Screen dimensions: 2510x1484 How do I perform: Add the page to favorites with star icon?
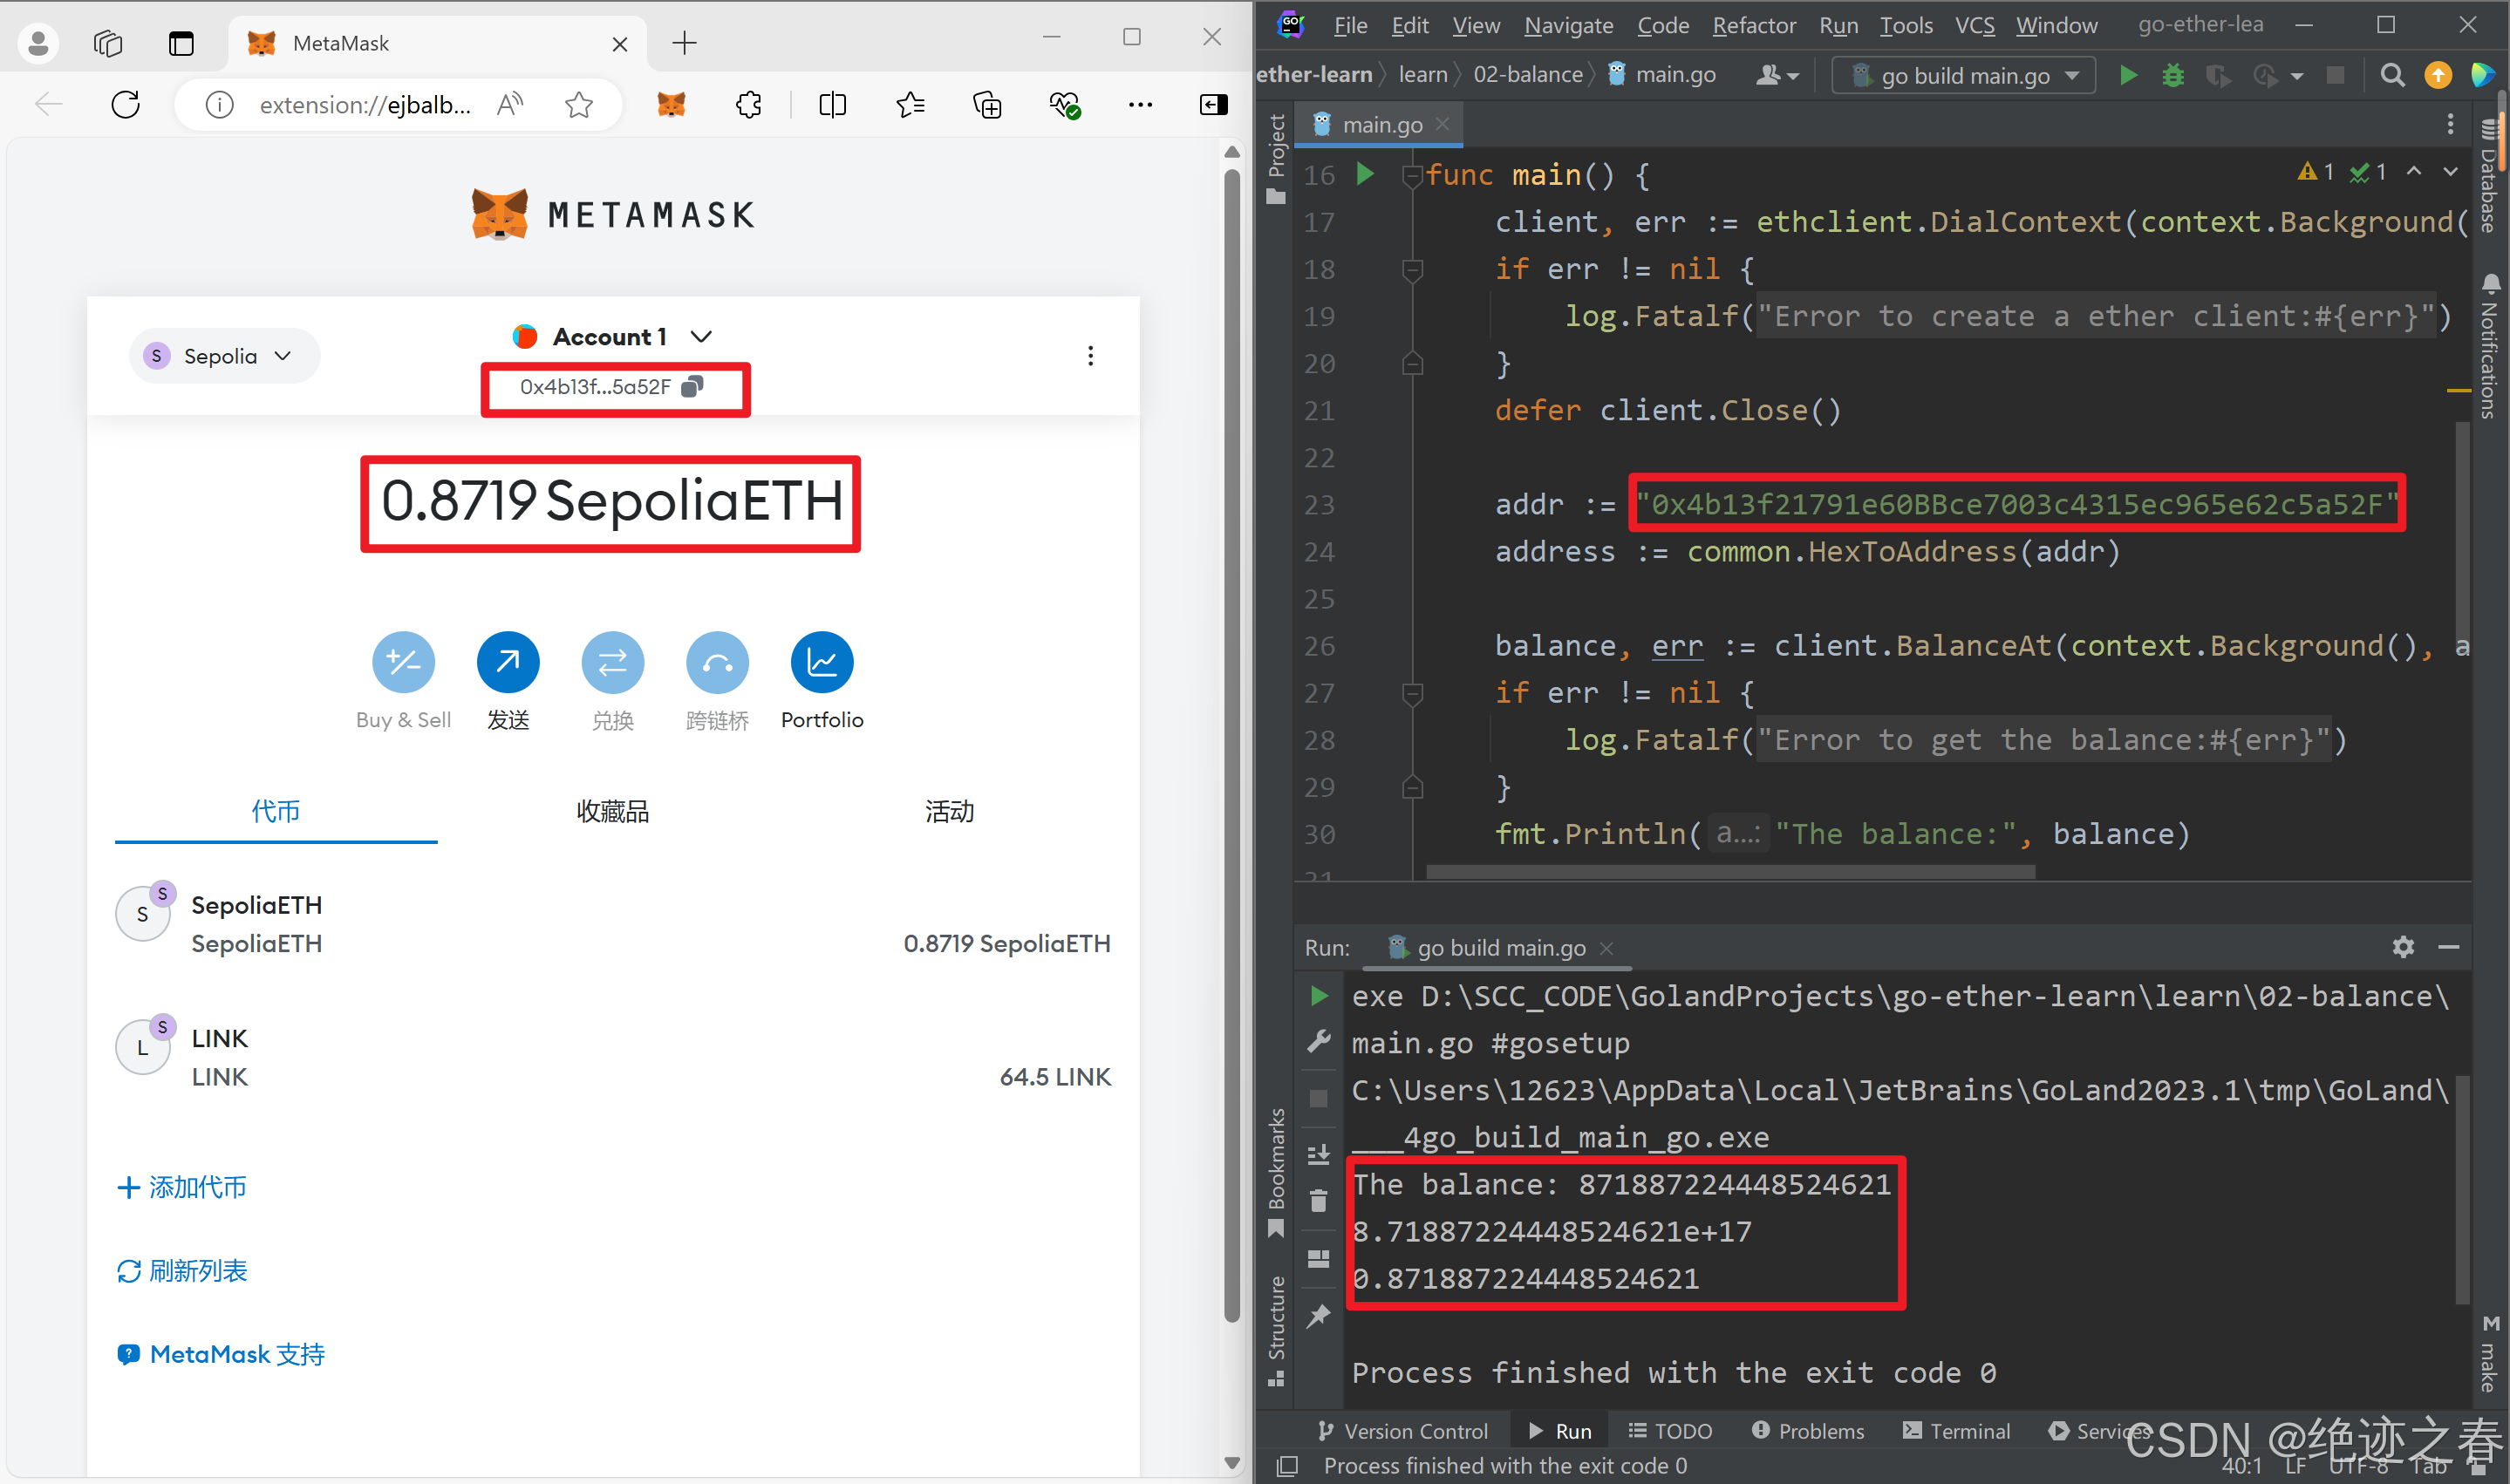click(579, 105)
